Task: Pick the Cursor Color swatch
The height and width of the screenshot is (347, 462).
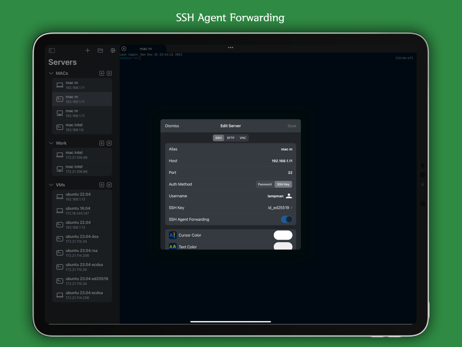Action: pyautogui.click(x=283, y=235)
